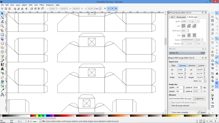The image size is (219, 123).
Task: Select the Pencil freehand tool
Action: click(x=2, y=56)
